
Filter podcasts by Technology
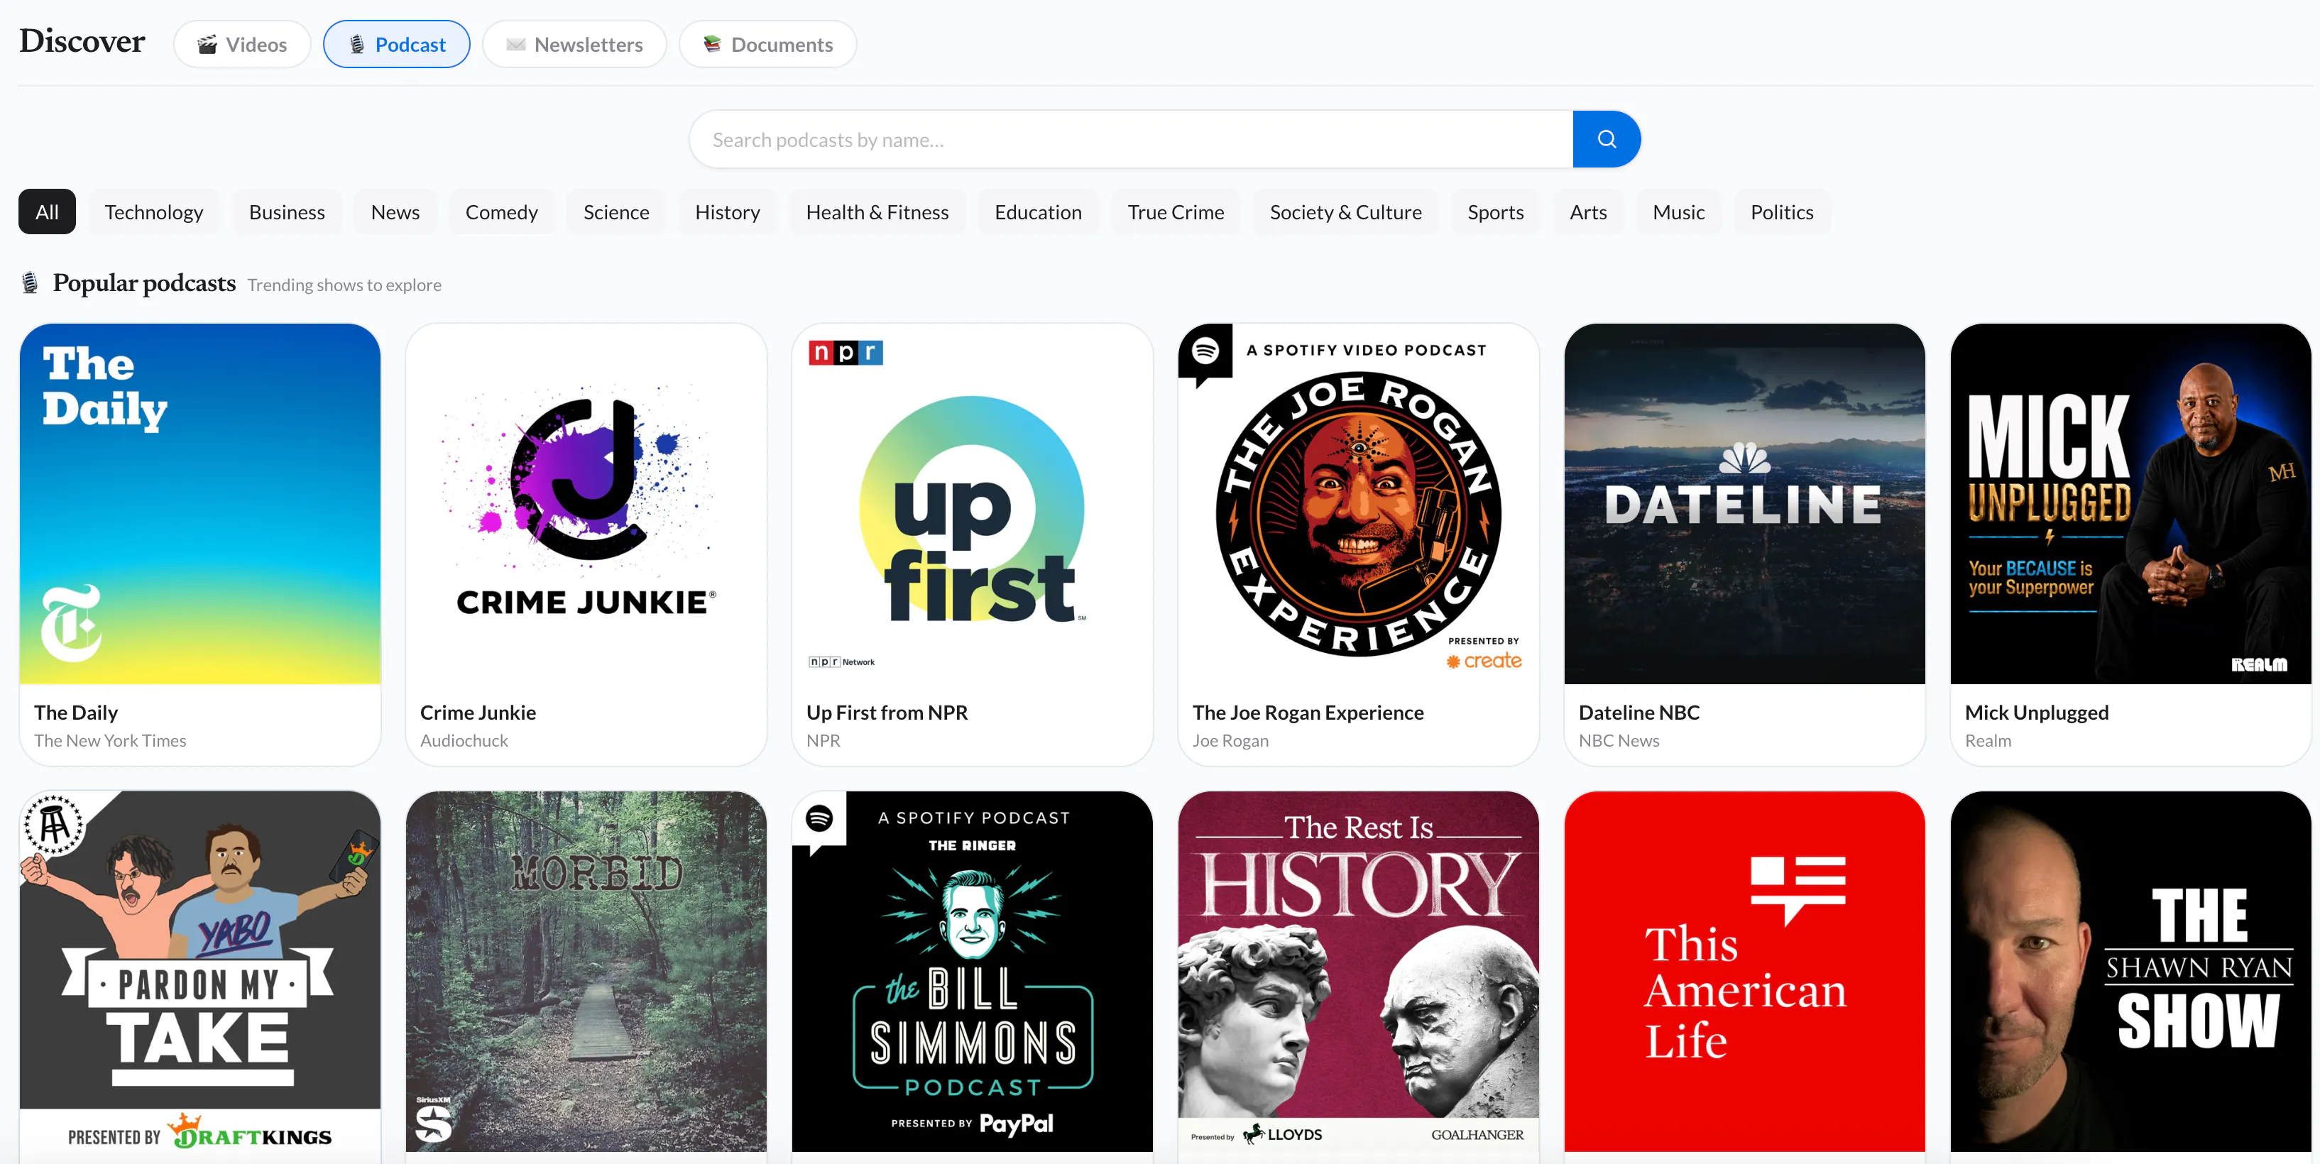click(x=154, y=212)
